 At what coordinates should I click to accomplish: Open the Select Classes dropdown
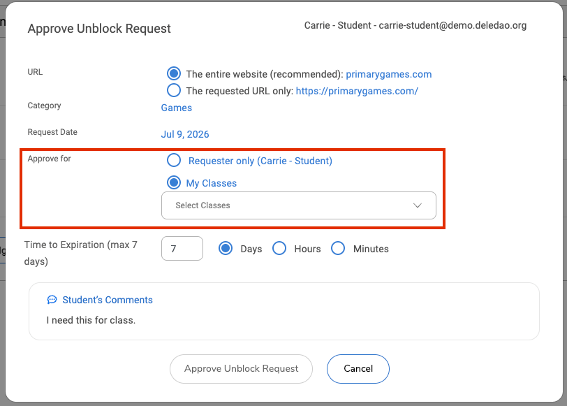coord(299,205)
